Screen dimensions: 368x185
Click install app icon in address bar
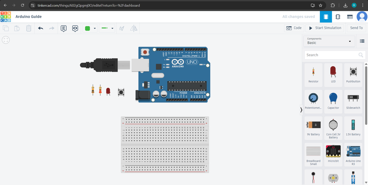click(313, 5)
